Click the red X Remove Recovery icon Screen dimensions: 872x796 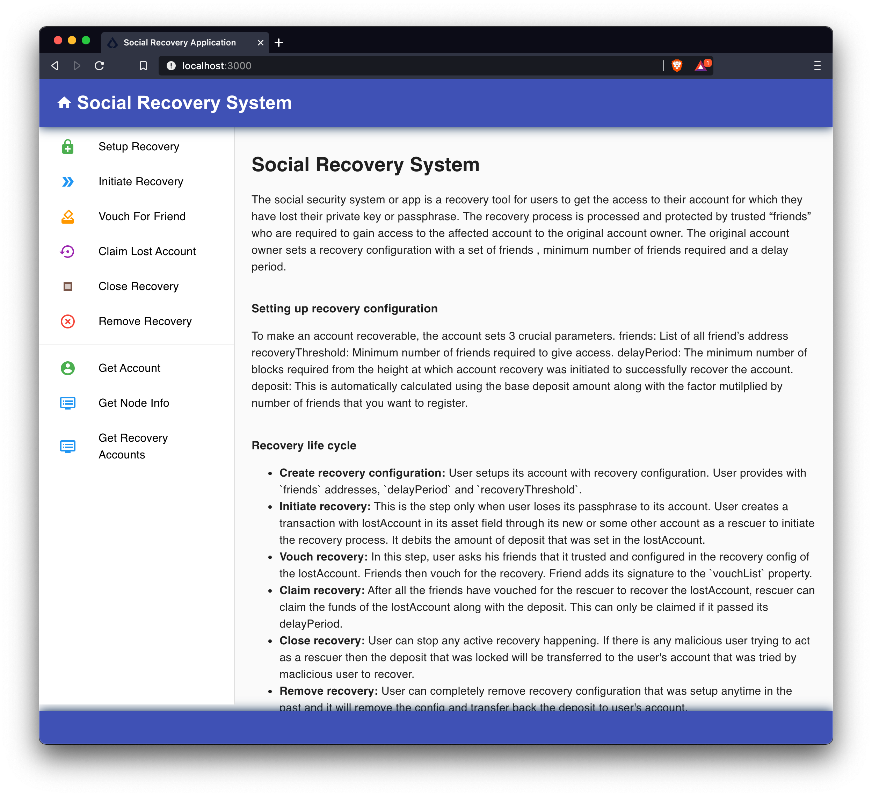[x=67, y=321]
